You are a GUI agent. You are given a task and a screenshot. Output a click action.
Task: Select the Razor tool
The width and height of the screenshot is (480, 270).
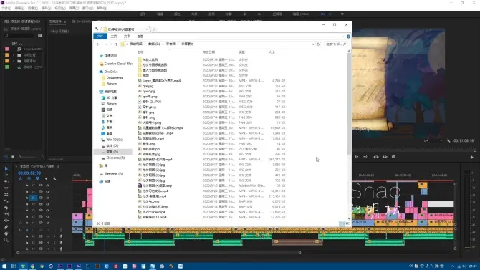(6, 208)
